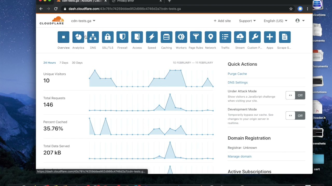Click the Add site button
The image size is (332, 186).
click(x=222, y=21)
